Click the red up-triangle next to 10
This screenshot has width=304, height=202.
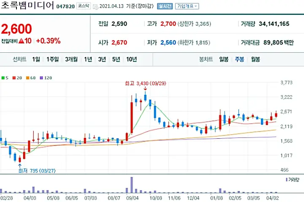22,41
